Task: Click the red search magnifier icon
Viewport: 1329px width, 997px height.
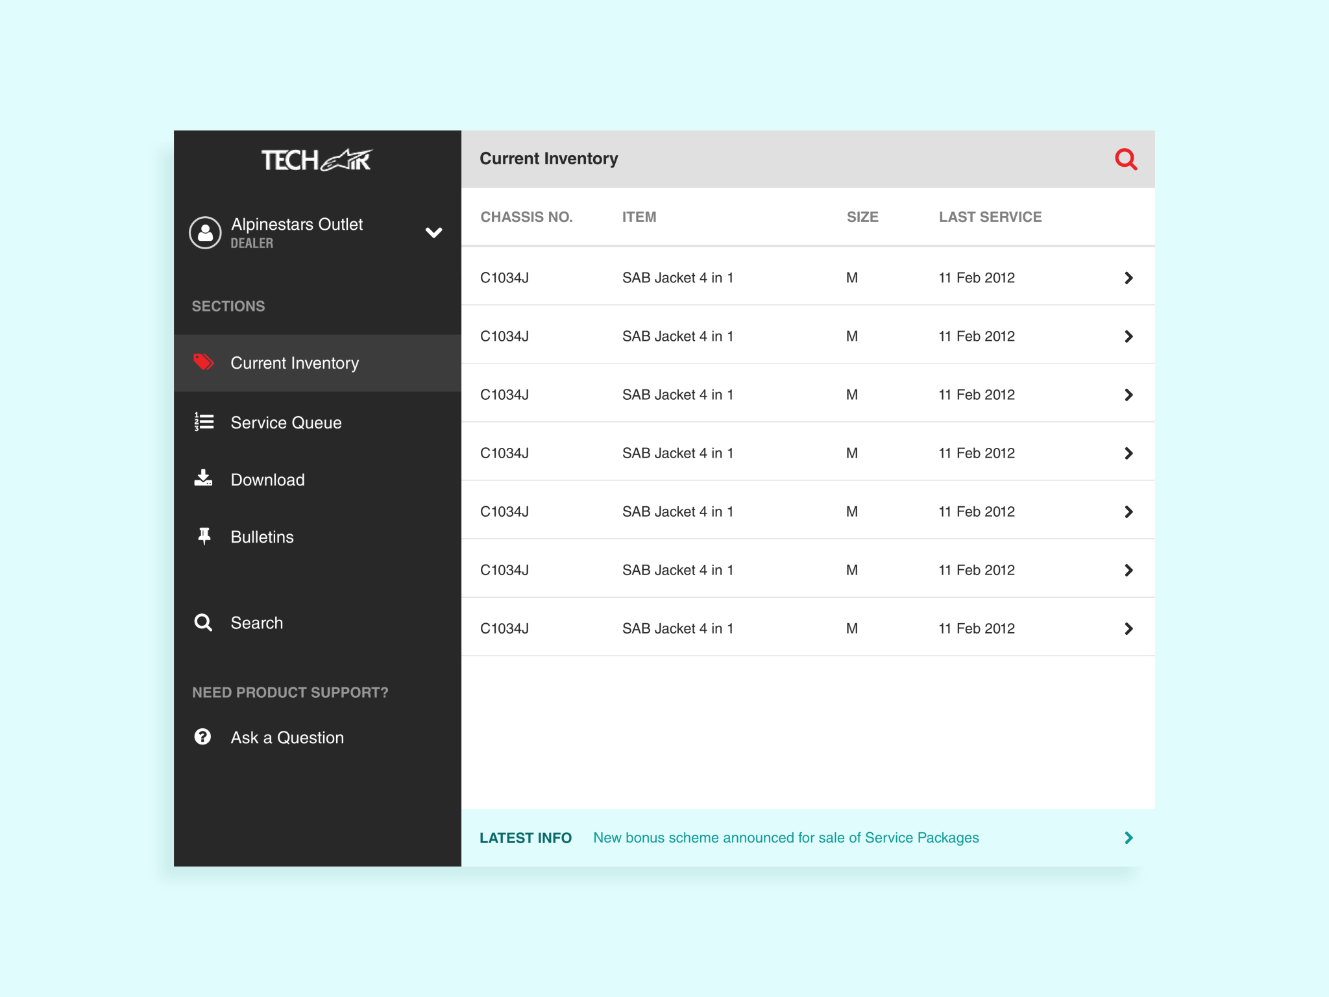Action: pos(1126,159)
